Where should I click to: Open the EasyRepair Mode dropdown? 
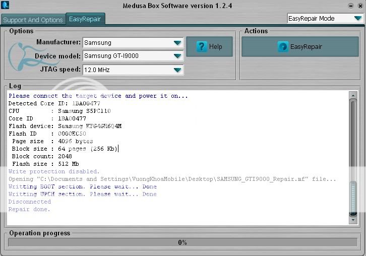click(x=325, y=19)
